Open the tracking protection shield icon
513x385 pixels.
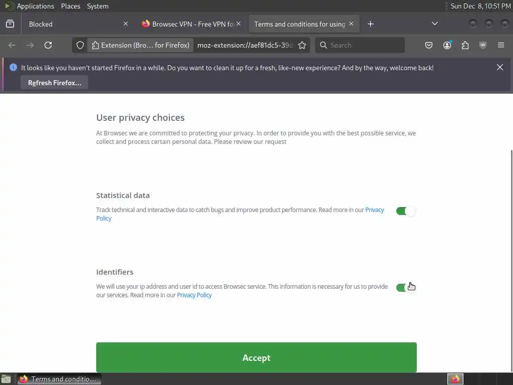point(80,45)
